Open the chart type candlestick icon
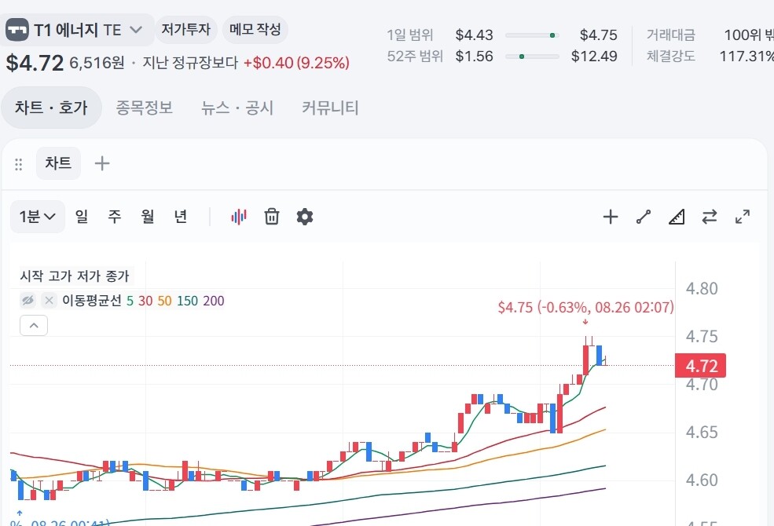Screen dimensions: 774x526 (x=239, y=217)
